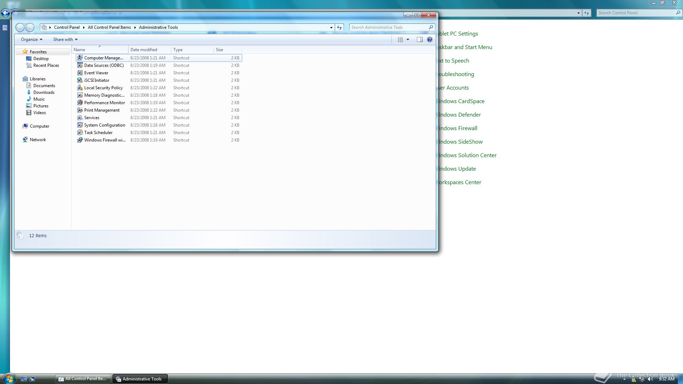
Task: Click the Explorer Forward arrow button
Action: 30,27
